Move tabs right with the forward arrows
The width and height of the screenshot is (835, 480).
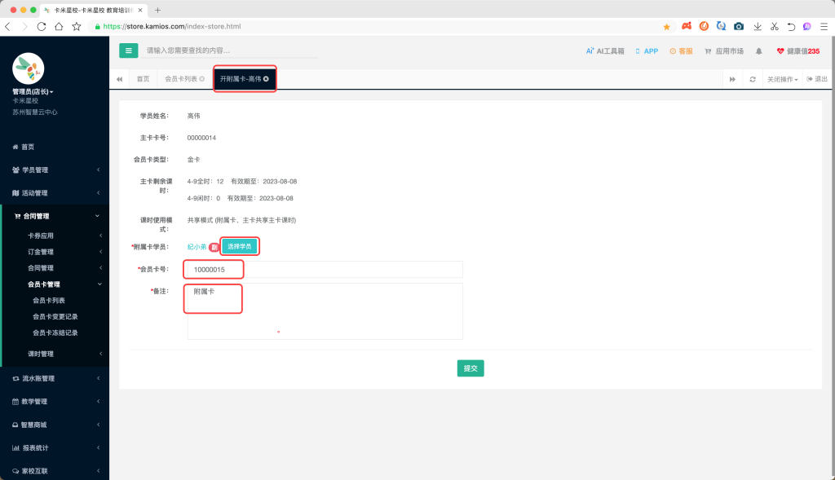732,79
